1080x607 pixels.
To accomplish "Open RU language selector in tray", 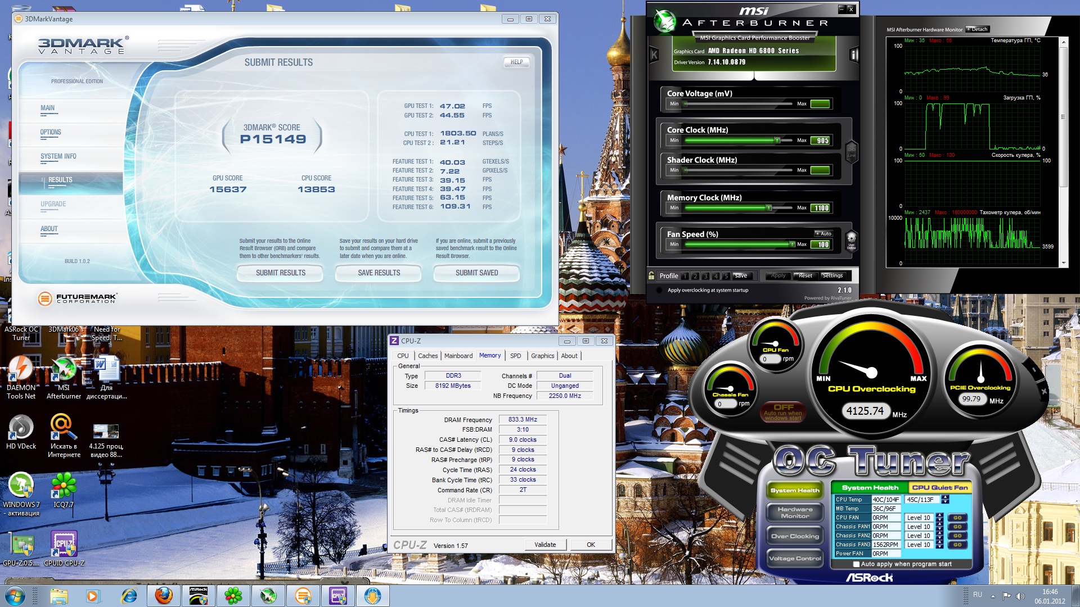I will (978, 595).
